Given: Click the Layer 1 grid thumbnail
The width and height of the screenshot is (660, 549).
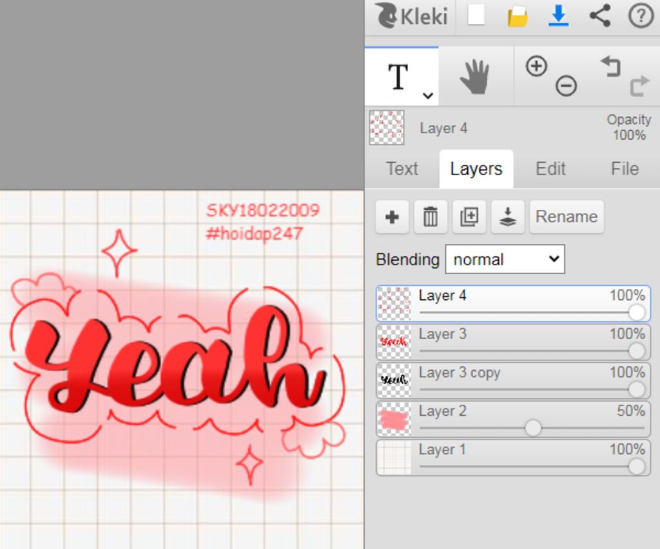Looking at the screenshot, I should click(394, 458).
